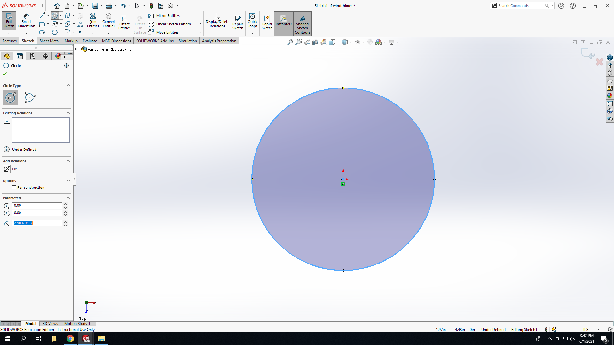Expand the windchimes feature tree node

[x=76, y=49]
